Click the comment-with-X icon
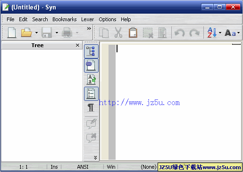This screenshot has height=172, width=243. 91,138
